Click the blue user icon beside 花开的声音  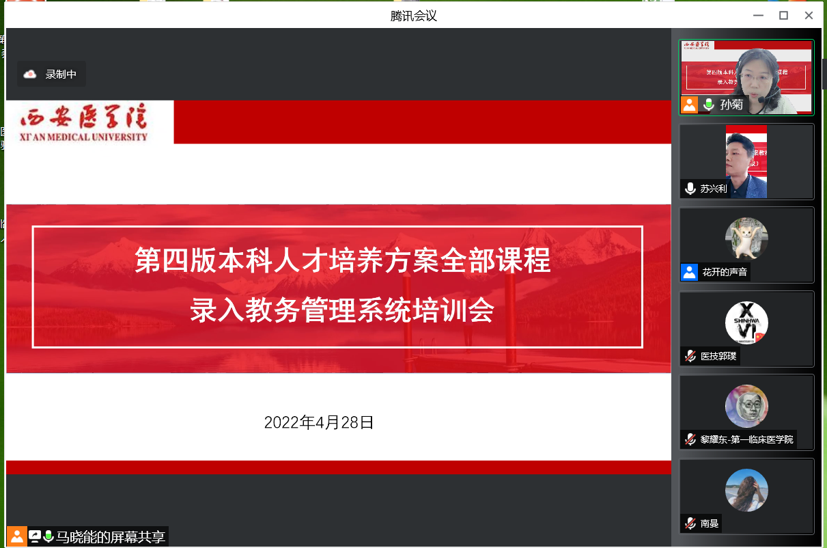(689, 272)
